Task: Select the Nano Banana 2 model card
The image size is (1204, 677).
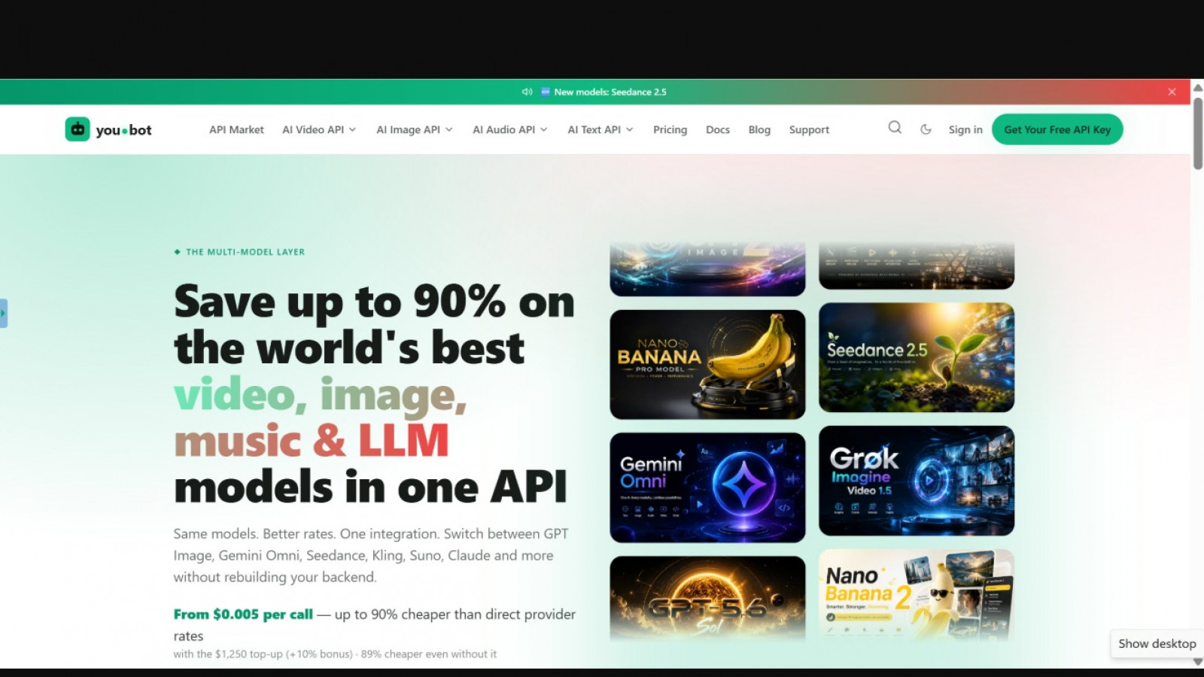Action: coord(917,594)
